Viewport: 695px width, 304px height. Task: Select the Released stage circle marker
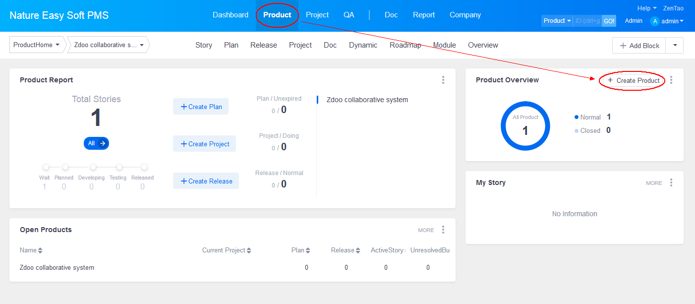(144, 167)
